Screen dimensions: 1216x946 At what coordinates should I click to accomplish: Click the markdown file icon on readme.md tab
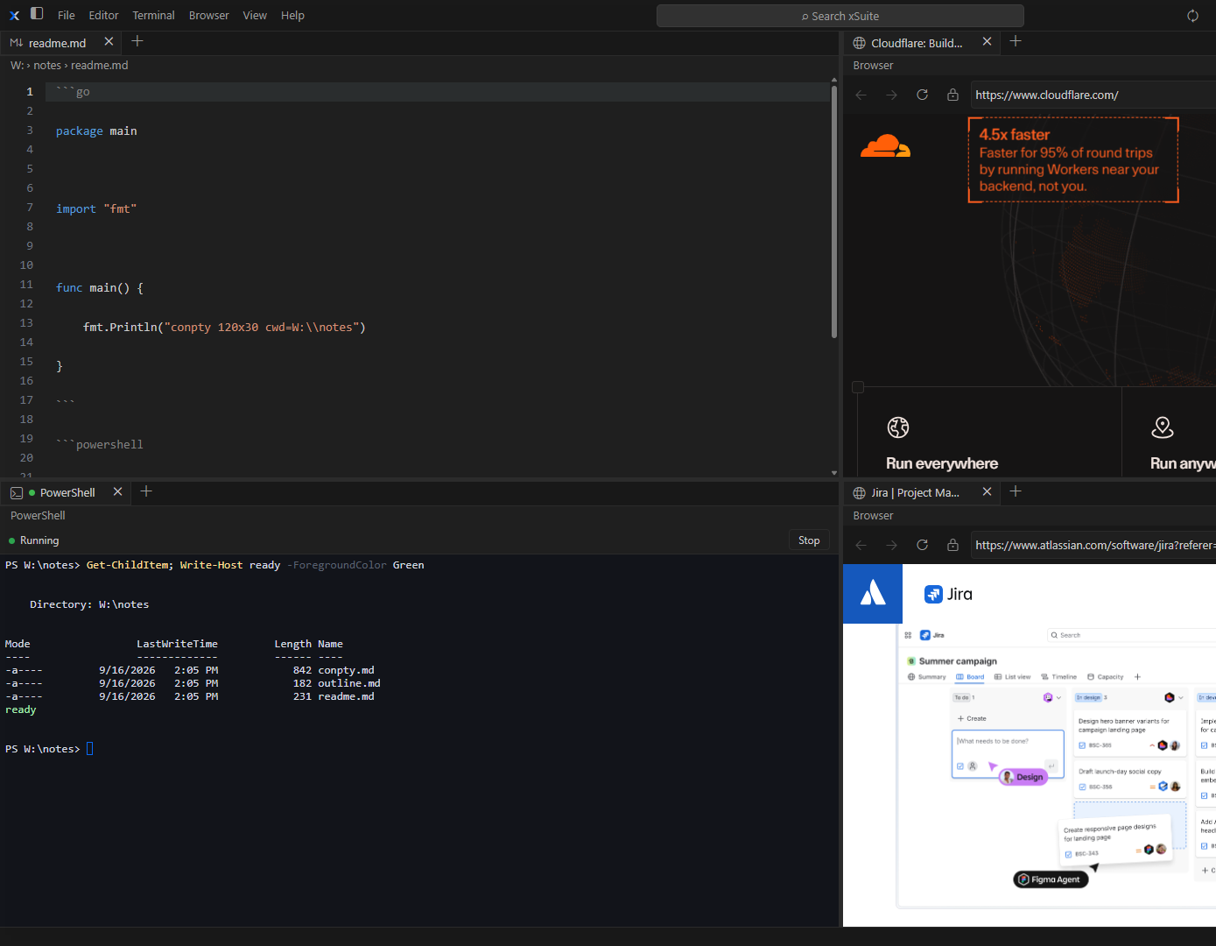(x=16, y=42)
